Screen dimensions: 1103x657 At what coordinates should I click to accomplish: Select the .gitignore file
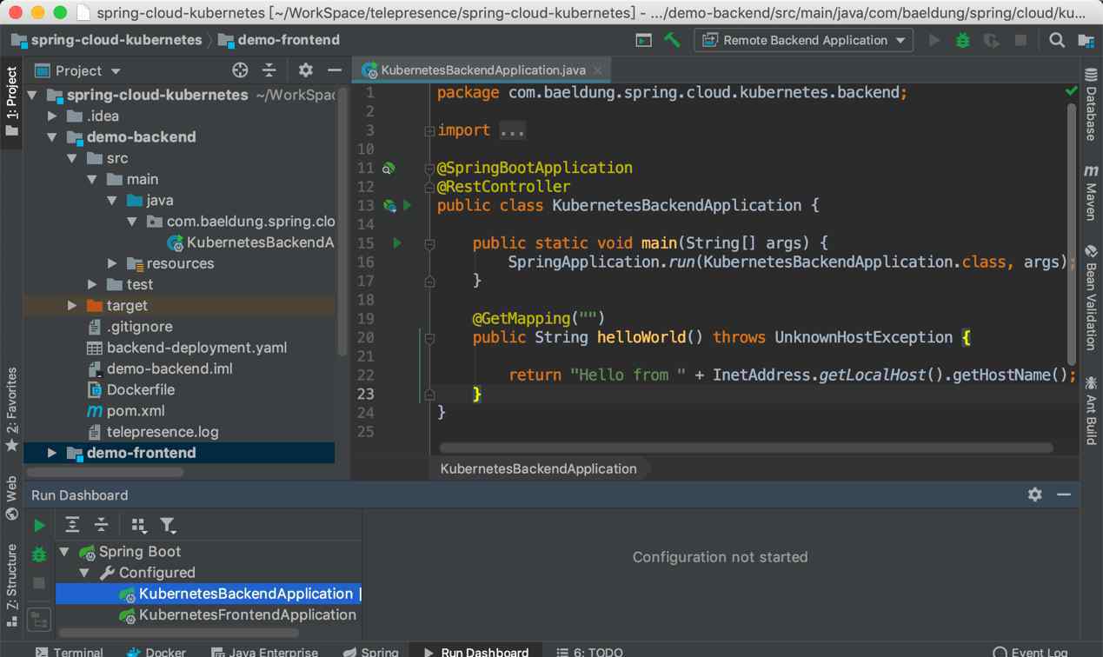click(130, 327)
